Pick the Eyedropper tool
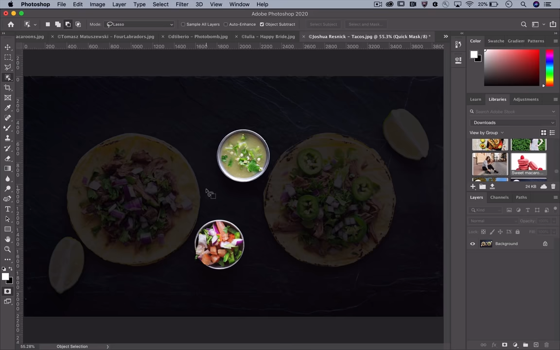 pyautogui.click(x=8, y=108)
